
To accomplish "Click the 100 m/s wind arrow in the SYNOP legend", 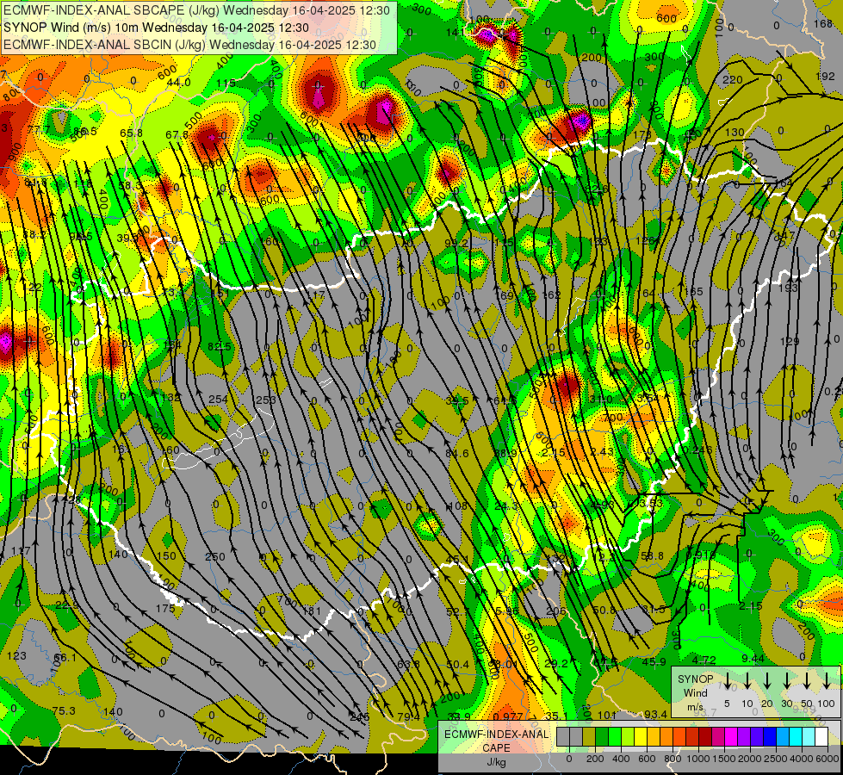I will coord(827,681).
